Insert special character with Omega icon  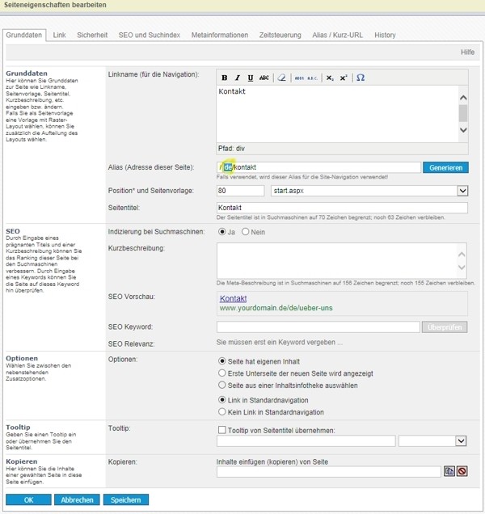point(361,78)
